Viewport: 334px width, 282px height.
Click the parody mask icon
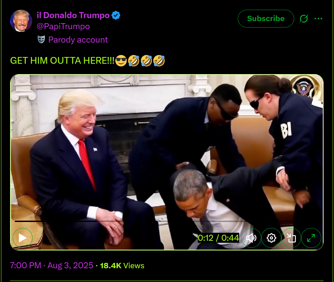click(x=41, y=40)
